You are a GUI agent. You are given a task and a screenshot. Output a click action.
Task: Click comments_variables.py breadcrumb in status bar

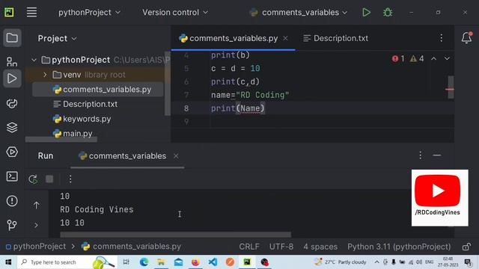pyautogui.click(x=132, y=247)
